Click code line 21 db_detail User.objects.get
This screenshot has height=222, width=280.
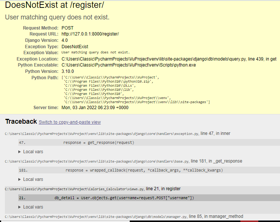149,198
